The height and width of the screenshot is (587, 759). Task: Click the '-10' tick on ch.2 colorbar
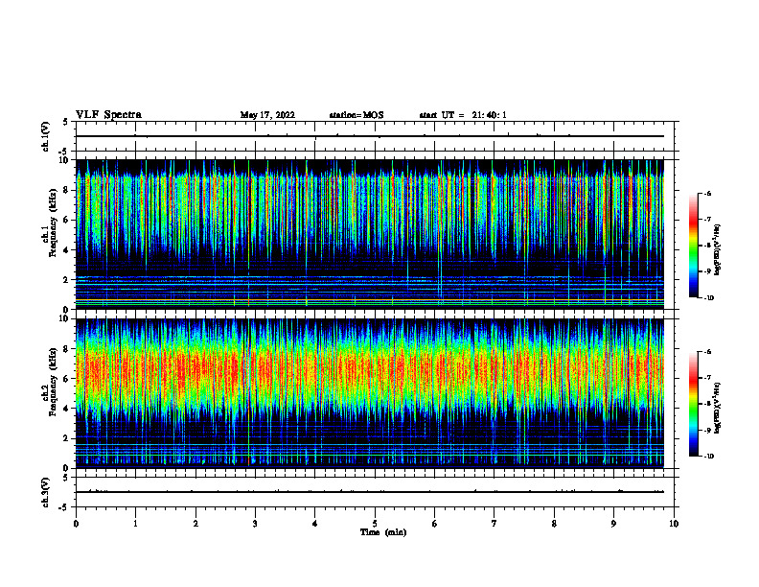point(708,457)
